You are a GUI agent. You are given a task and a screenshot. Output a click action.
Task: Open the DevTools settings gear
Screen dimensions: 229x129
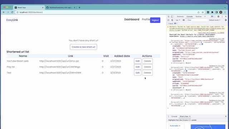tap(218, 16)
